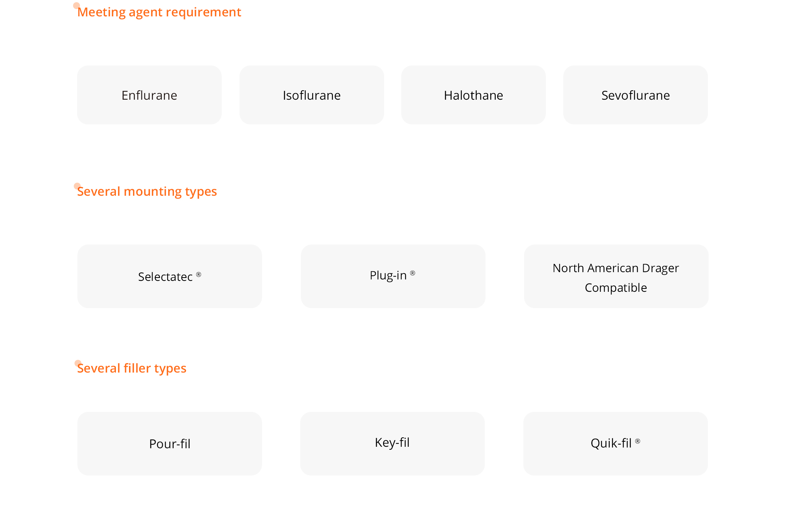785x529 pixels.
Task: Click the 'Several mounting types' heading
Action: tap(147, 192)
